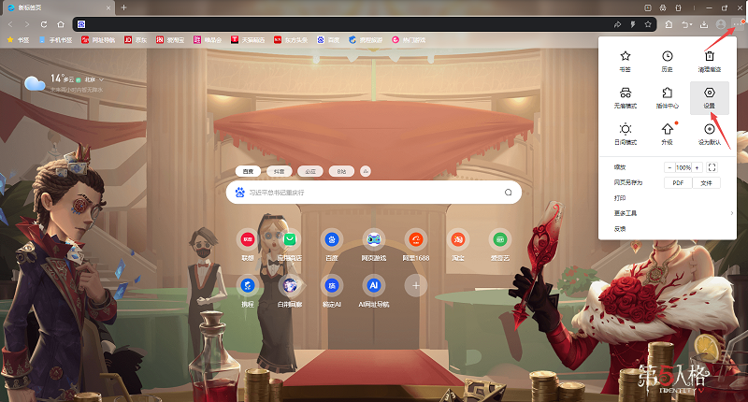Go to home page icon

[61, 24]
